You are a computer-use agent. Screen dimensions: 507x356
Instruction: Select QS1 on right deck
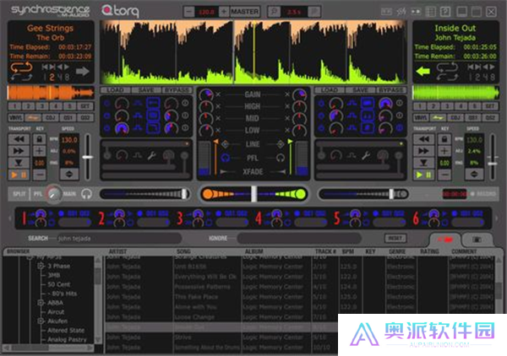[473, 117]
